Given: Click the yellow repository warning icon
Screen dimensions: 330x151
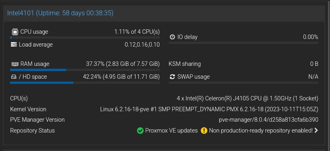Looking at the screenshot, I should (x=204, y=131).
